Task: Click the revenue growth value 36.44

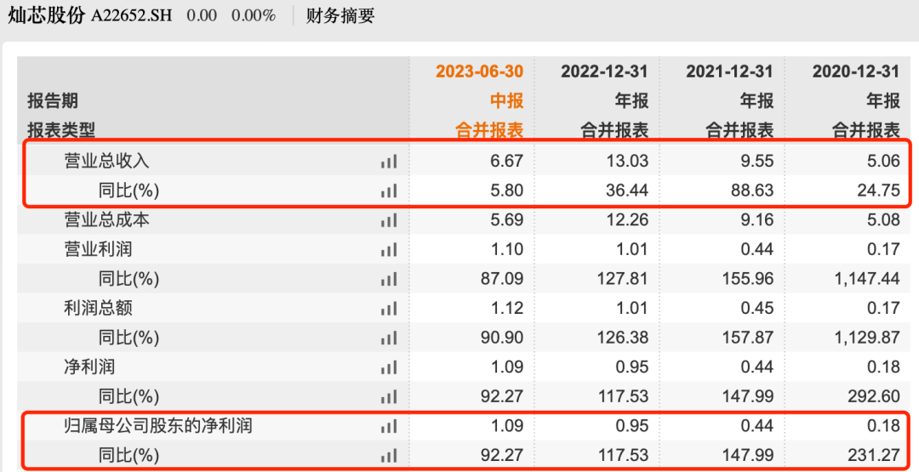Action: click(627, 191)
